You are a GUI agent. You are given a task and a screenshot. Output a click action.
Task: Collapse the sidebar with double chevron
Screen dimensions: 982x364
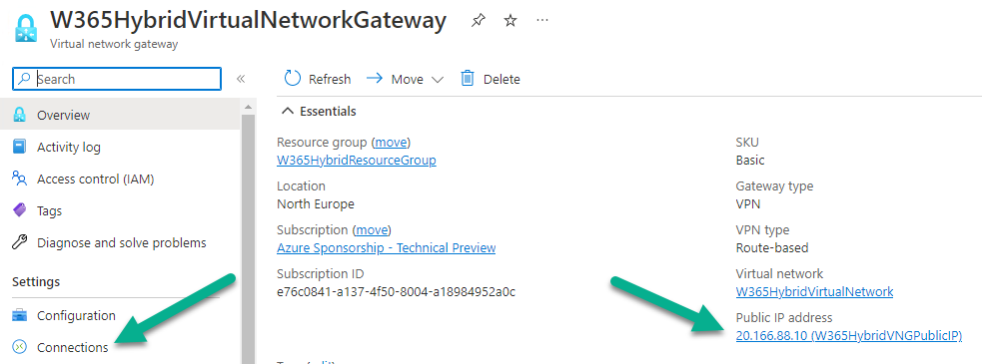[x=240, y=79]
